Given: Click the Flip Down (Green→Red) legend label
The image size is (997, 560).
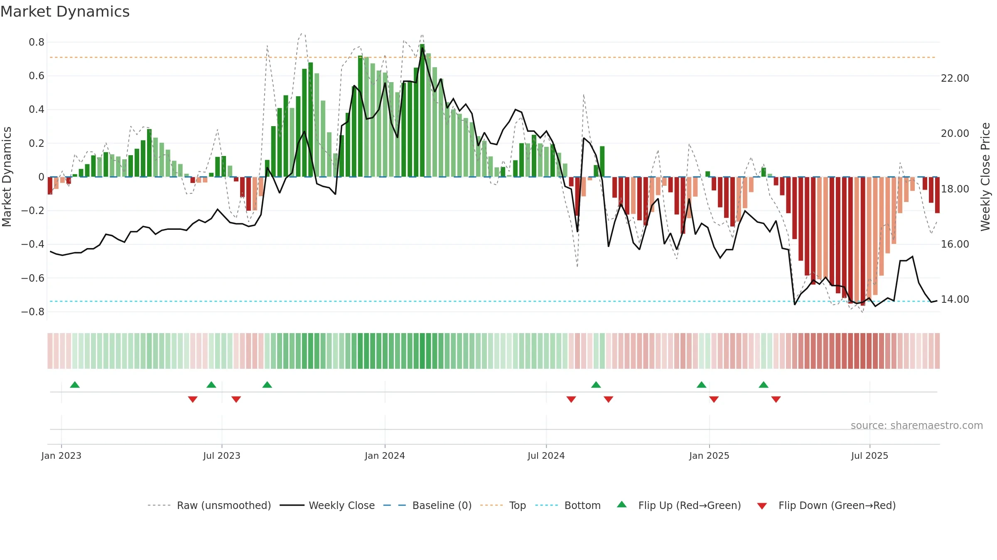Looking at the screenshot, I should coord(837,505).
